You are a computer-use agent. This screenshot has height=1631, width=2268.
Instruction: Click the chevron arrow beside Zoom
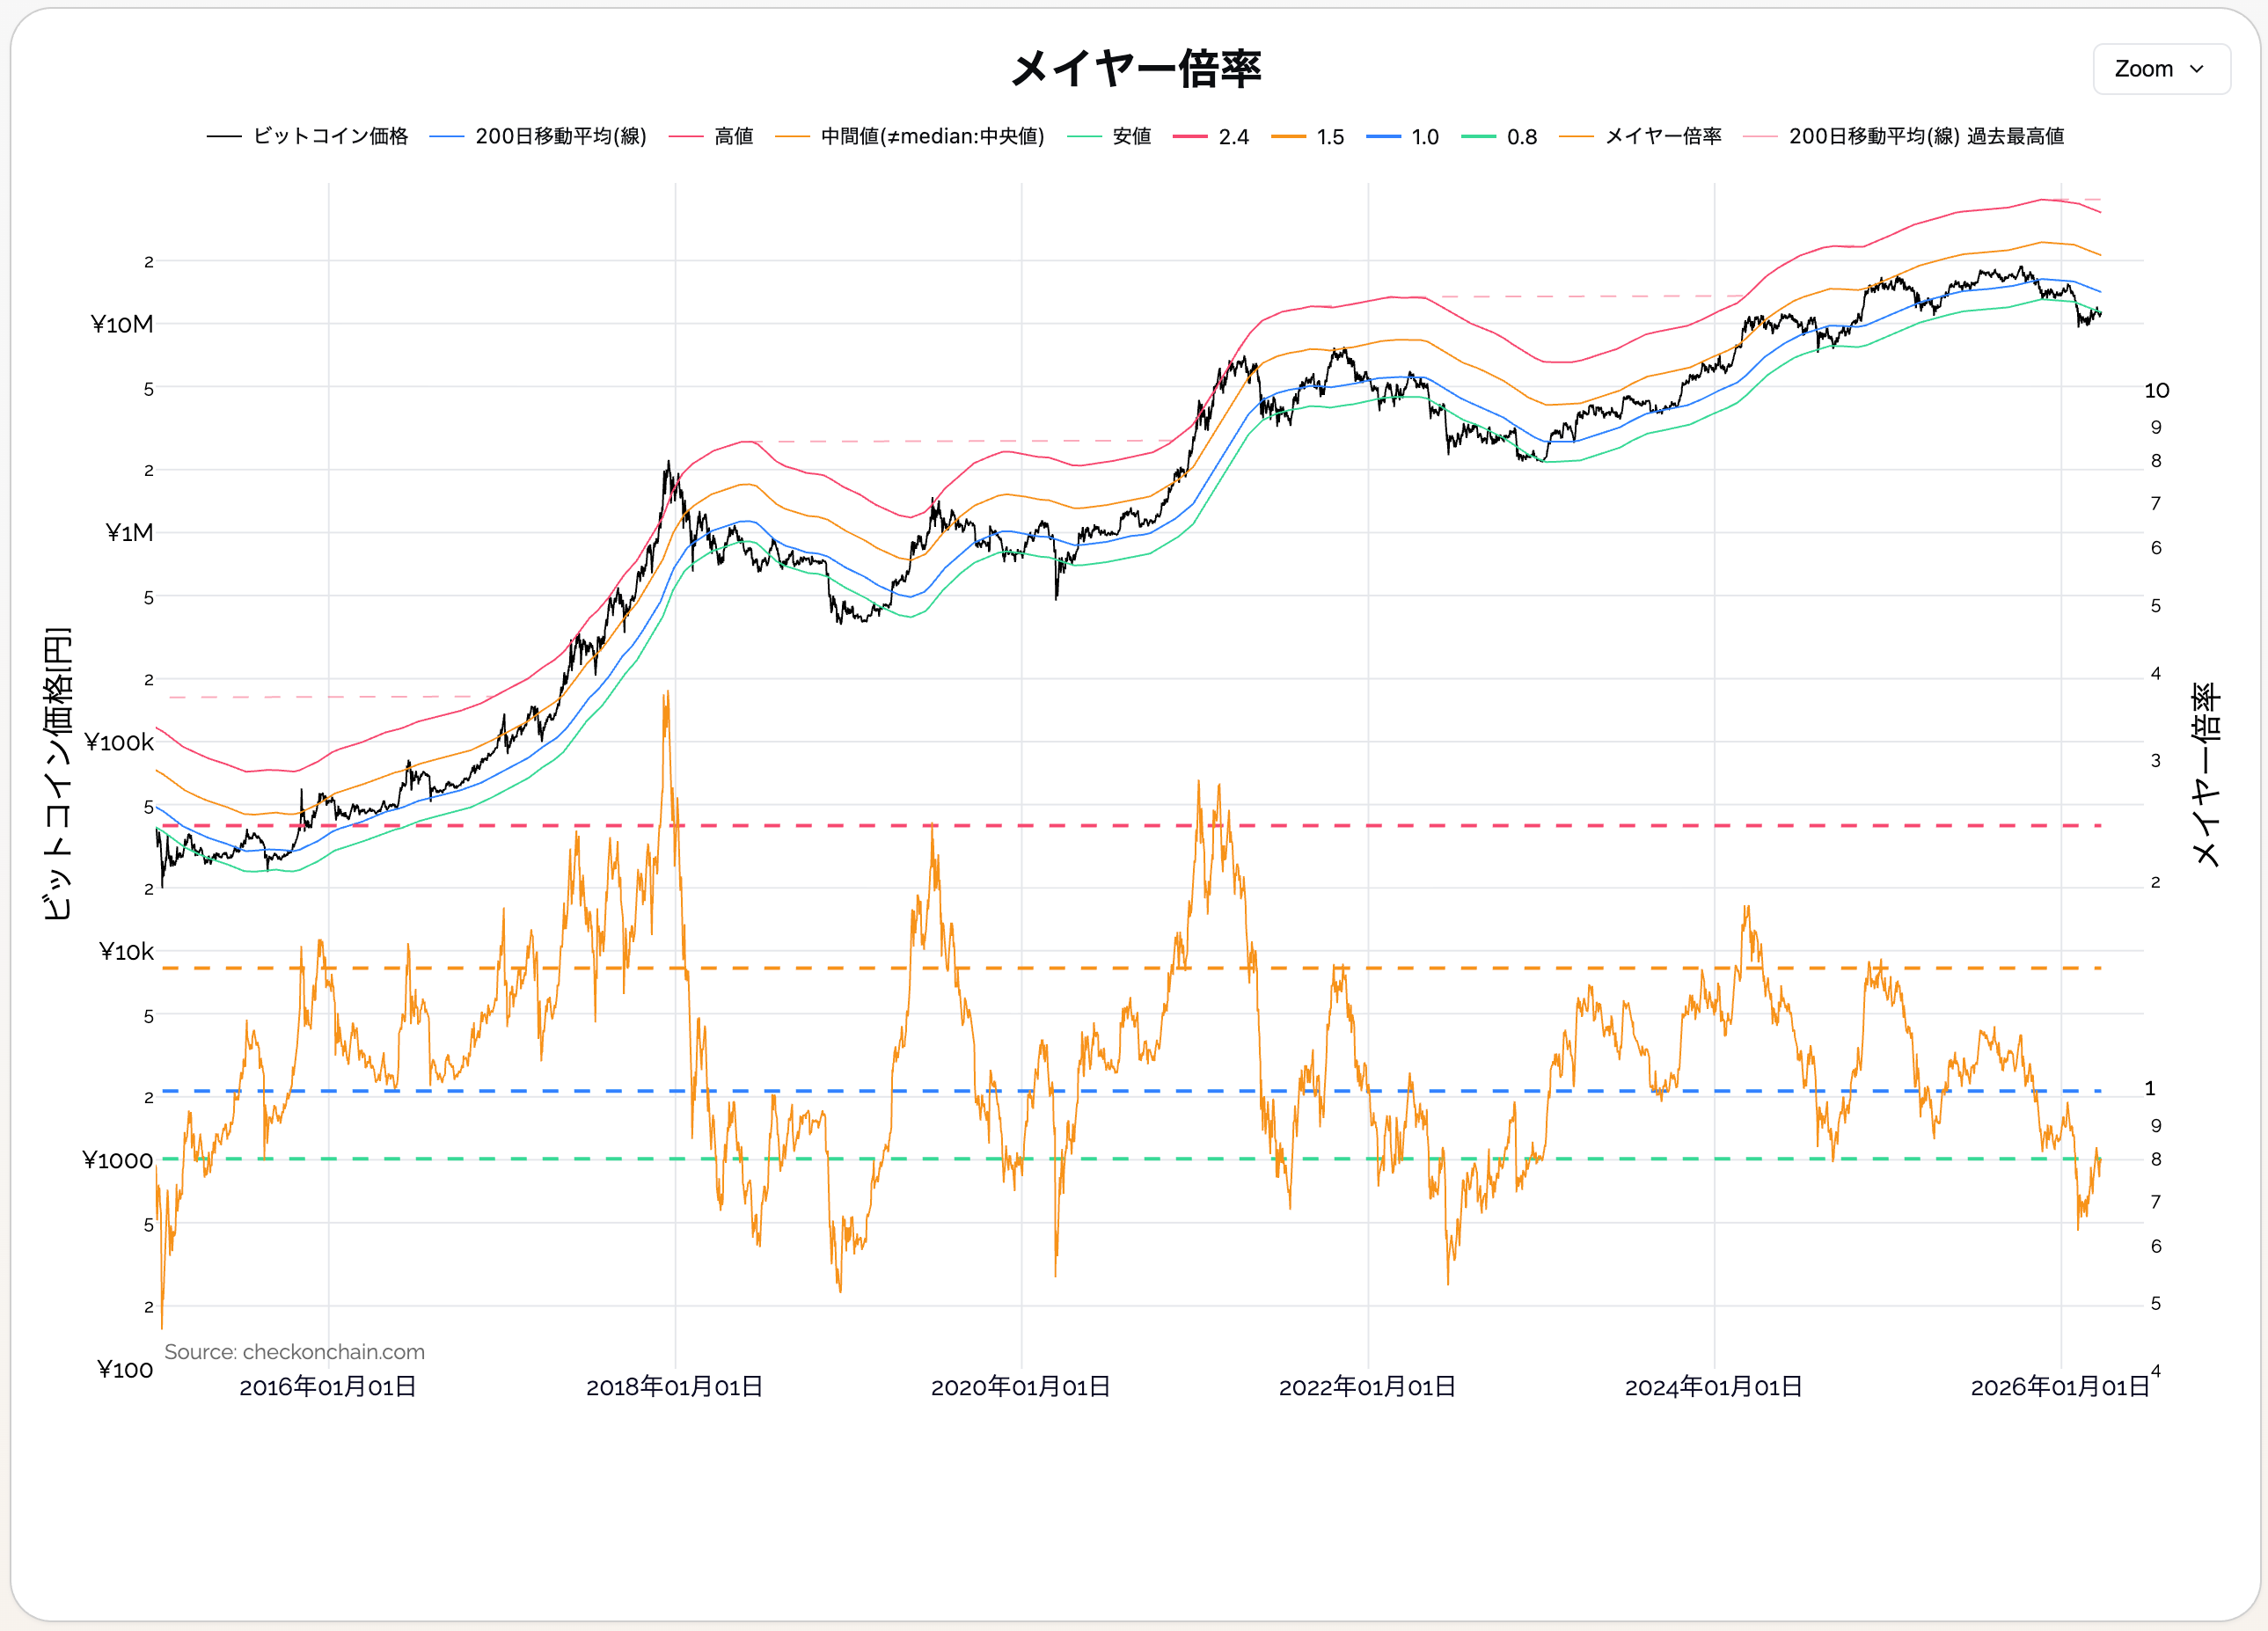(2197, 69)
